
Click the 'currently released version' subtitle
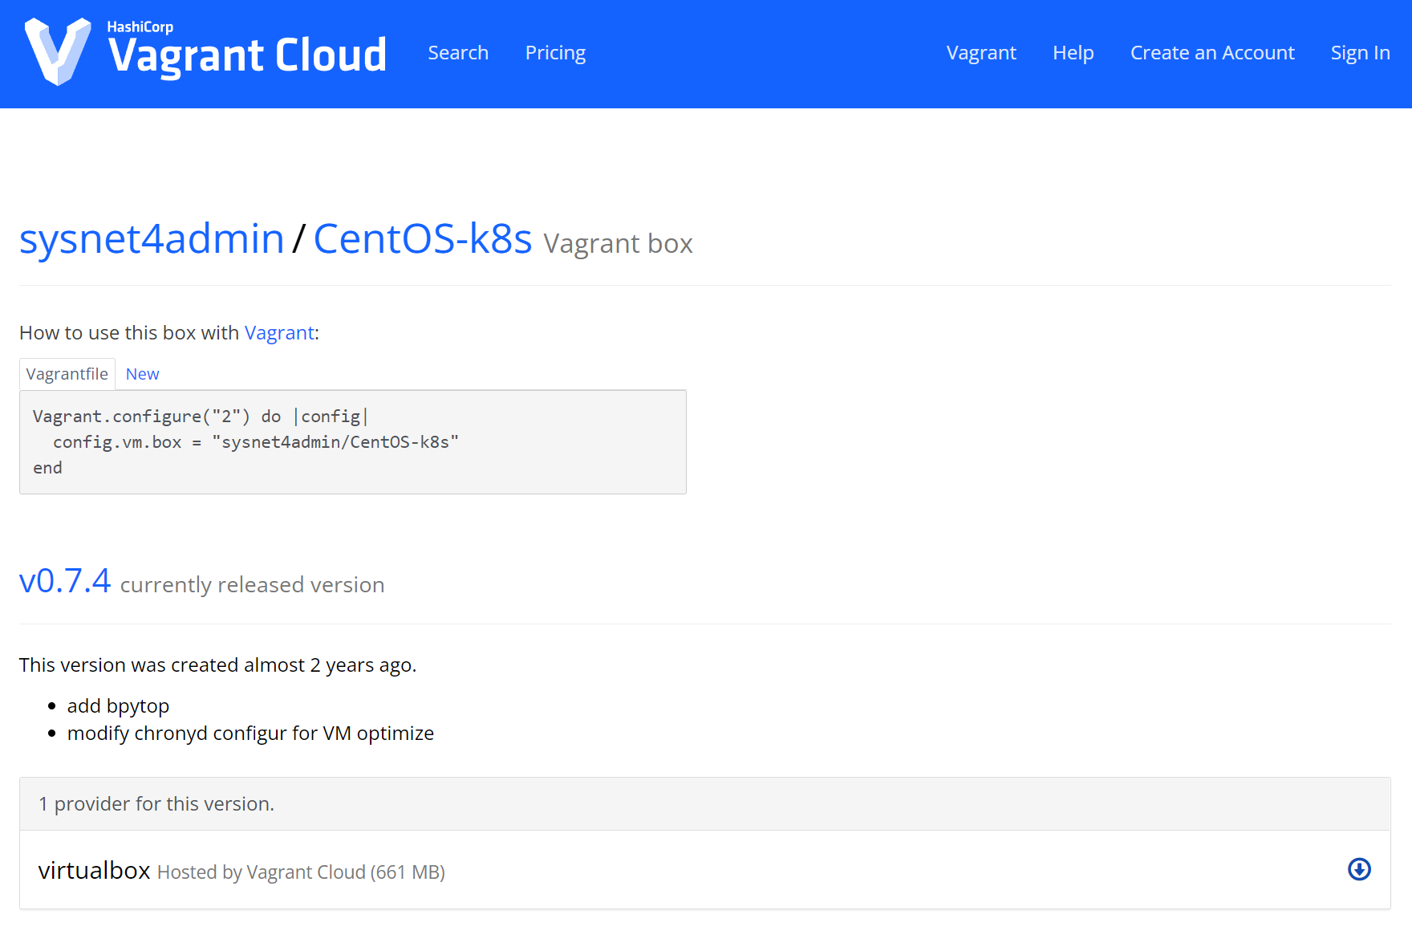[252, 585]
